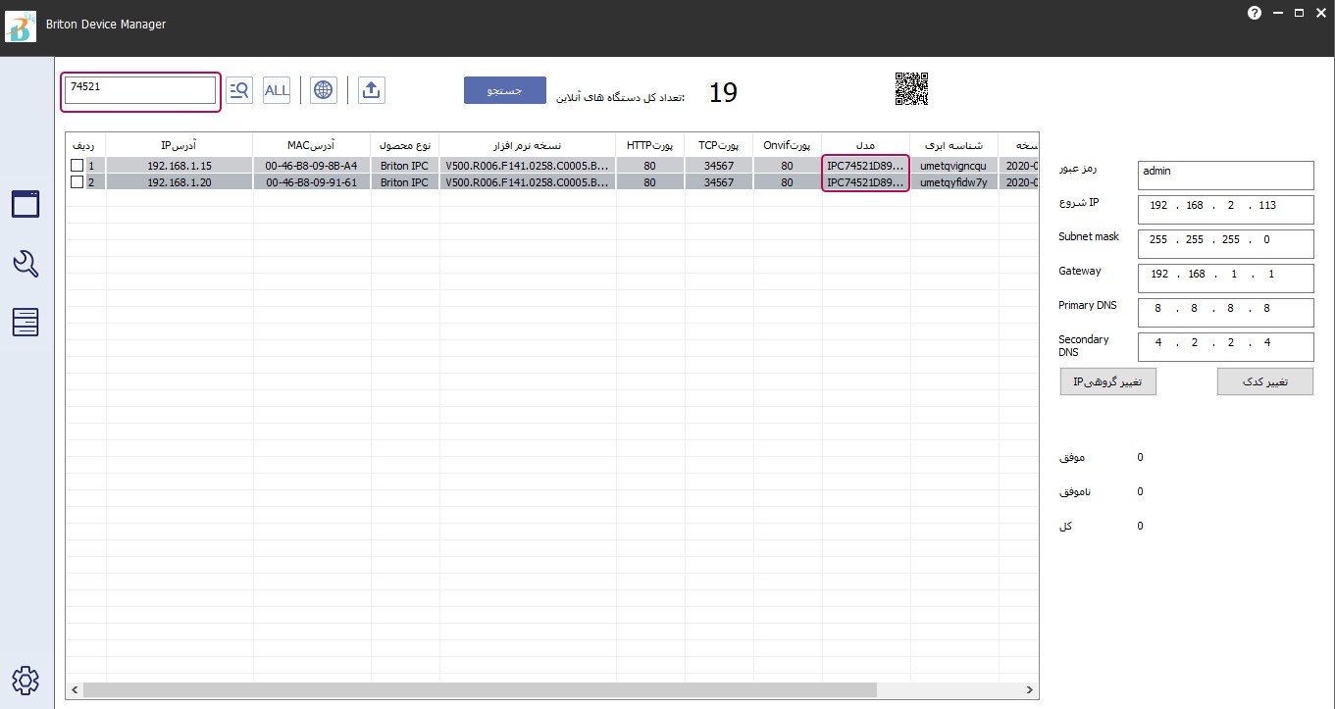Click the right arrow of horizontal scrollbar
Image resolution: width=1335 pixels, height=709 pixels.
(1029, 690)
